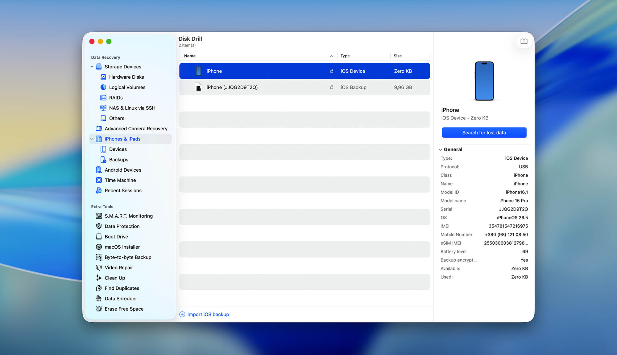Click the Import iOS backup link
Image resolution: width=617 pixels, height=355 pixels.
(208, 314)
